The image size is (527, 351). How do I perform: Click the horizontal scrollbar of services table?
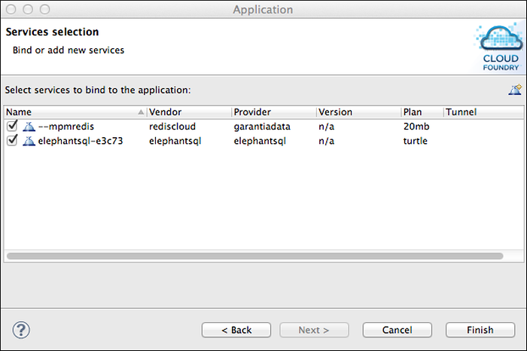pos(254,256)
